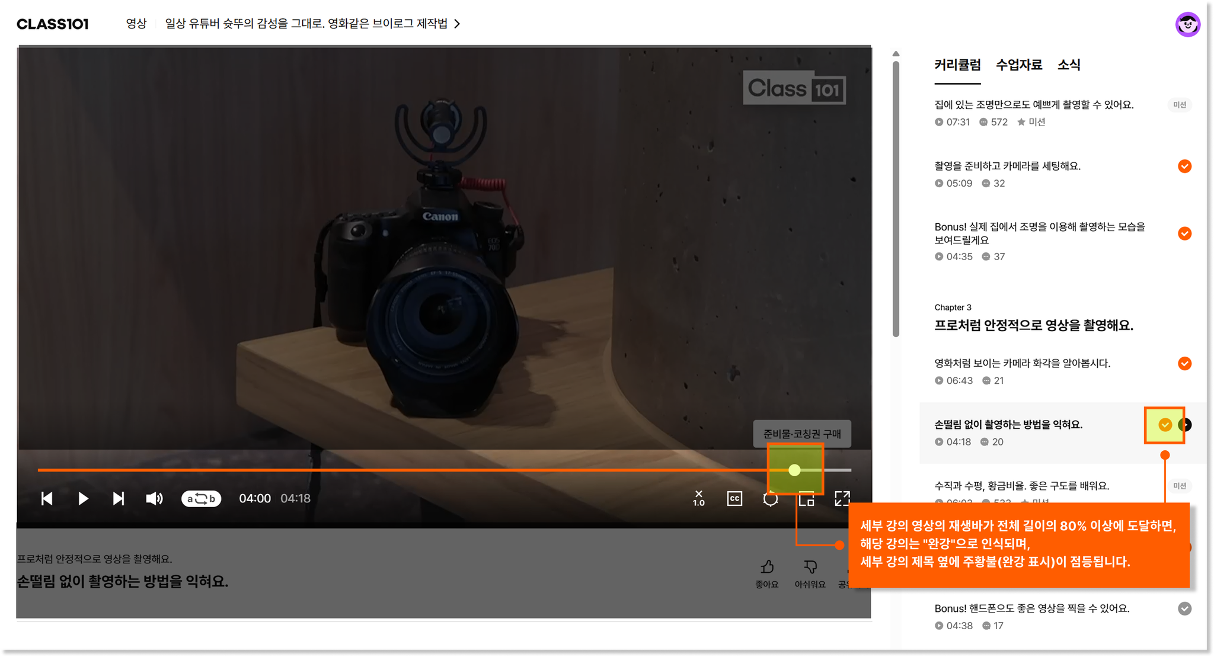The width and height of the screenshot is (1214, 657).
Task: Click the CLASS101 logo
Action: [53, 24]
